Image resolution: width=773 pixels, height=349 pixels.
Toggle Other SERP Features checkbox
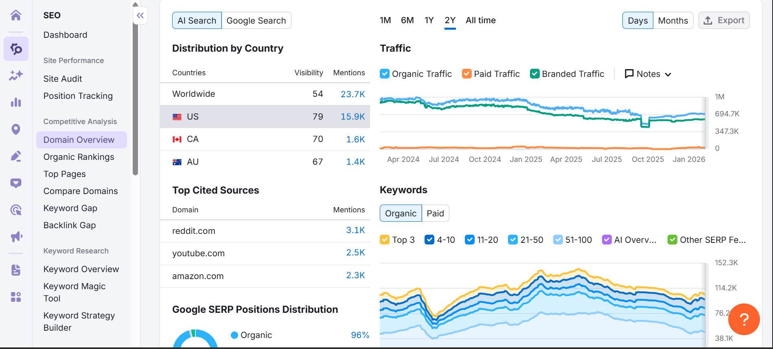(672, 240)
